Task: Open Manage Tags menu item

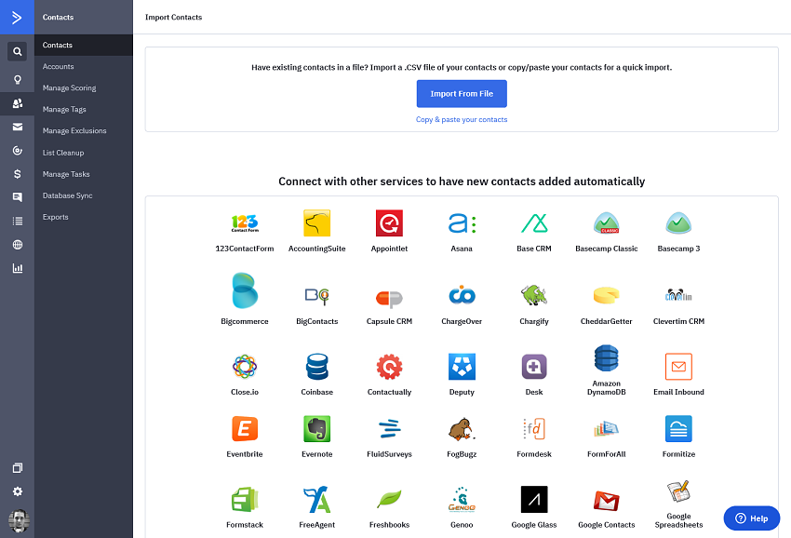Action: coord(84,110)
